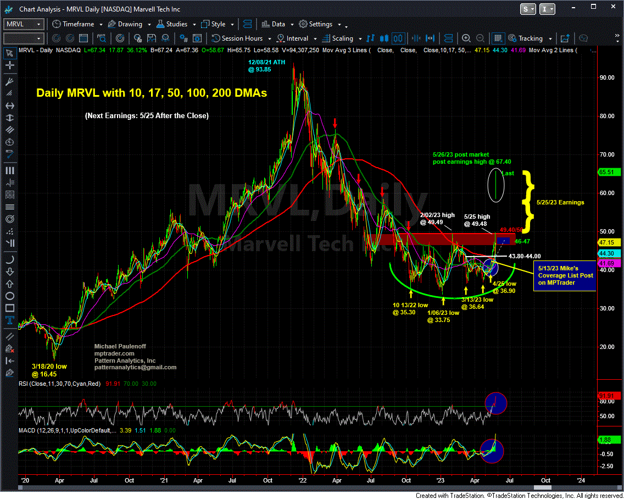Open the Data menu
Screen dimensions: 624x499
coord(278,24)
